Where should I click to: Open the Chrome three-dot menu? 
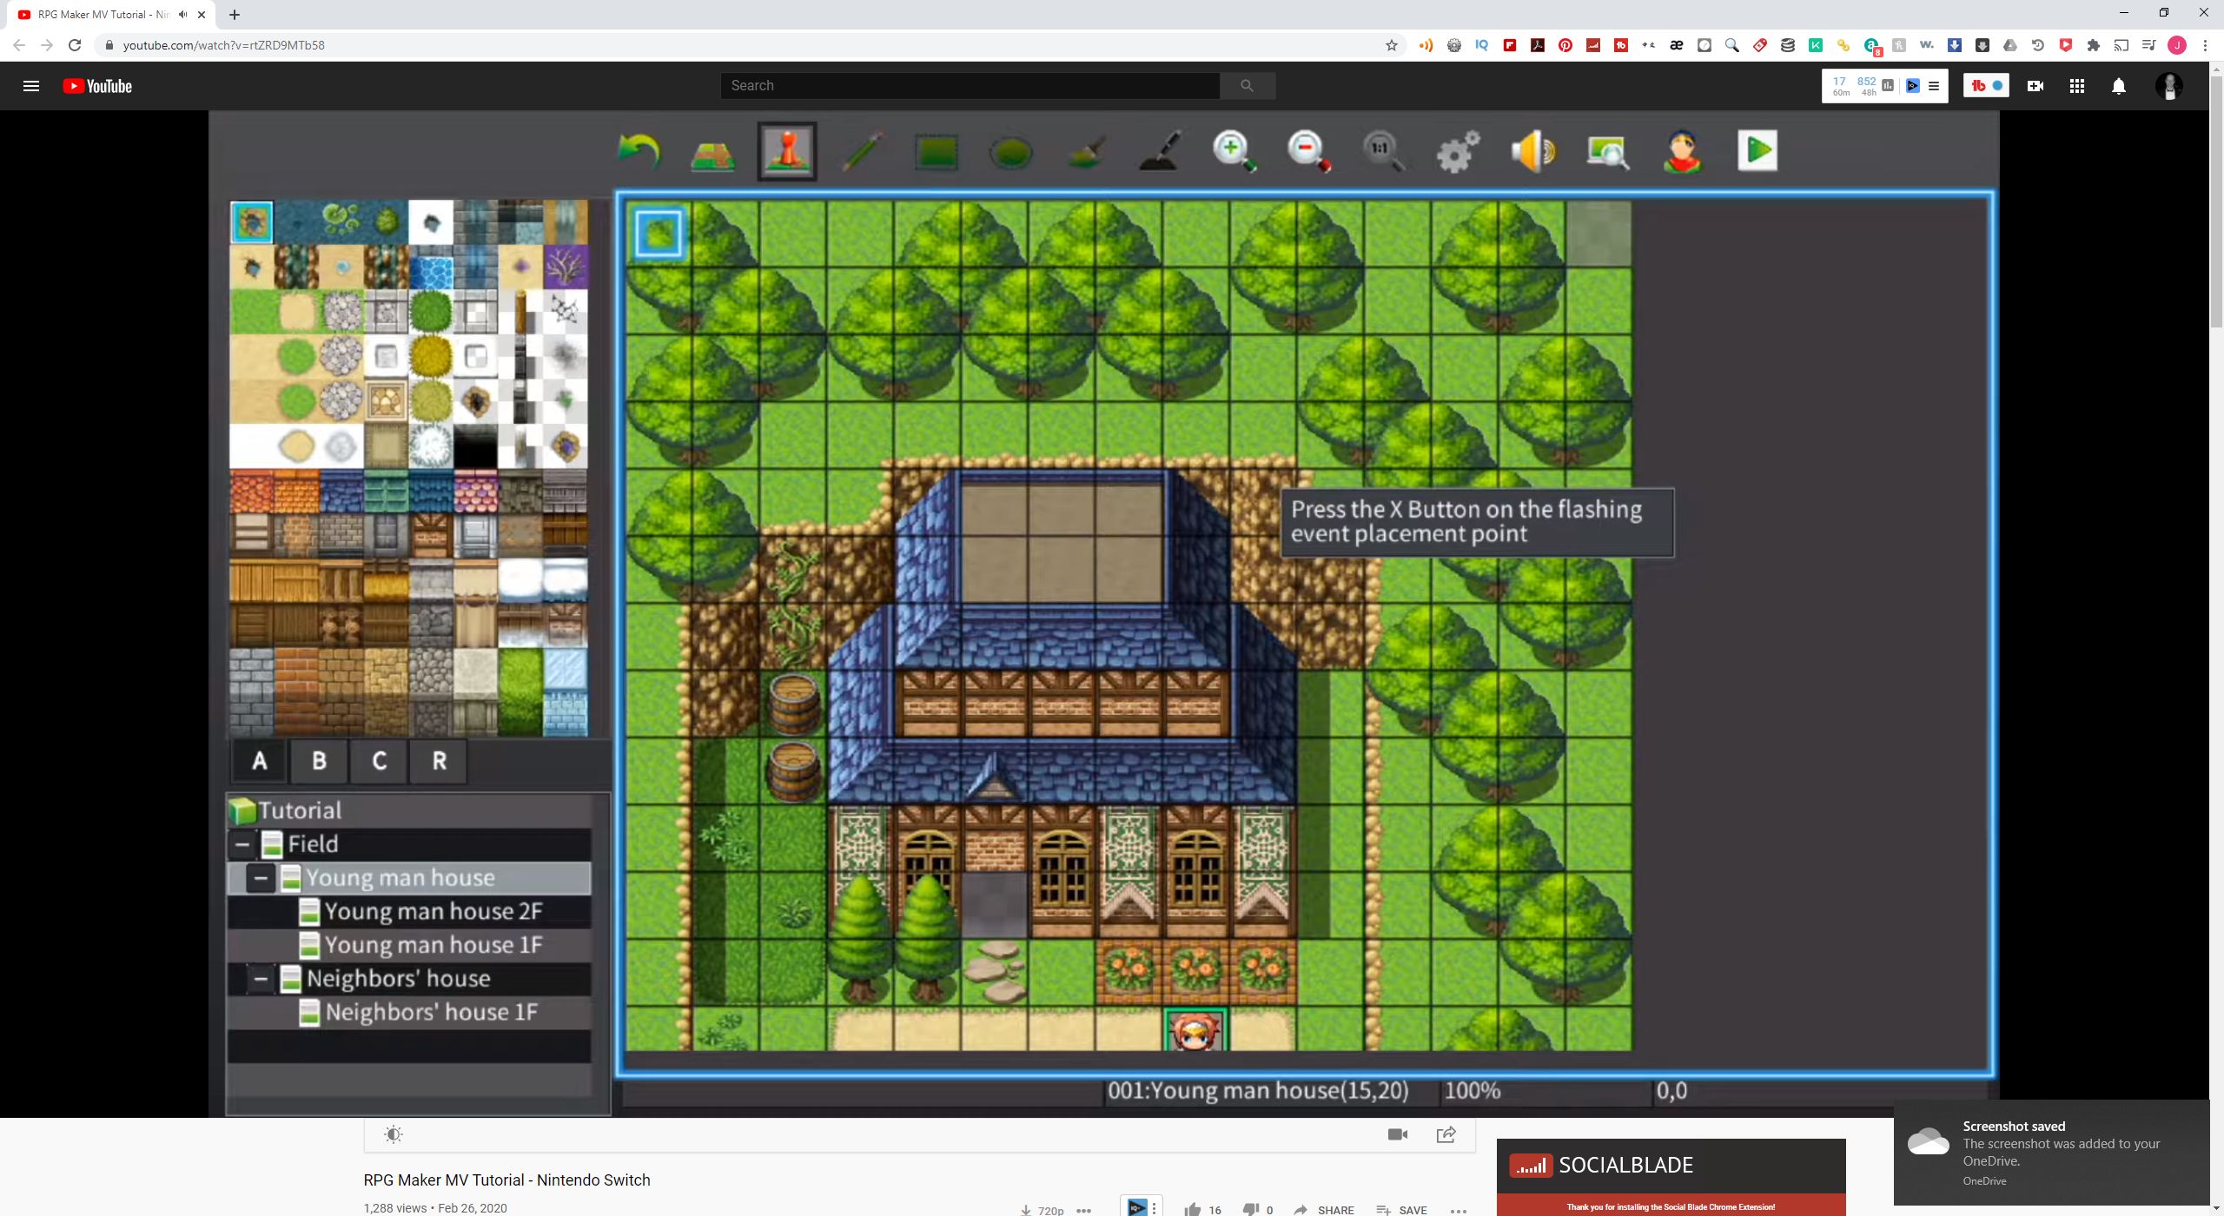[x=2205, y=45]
